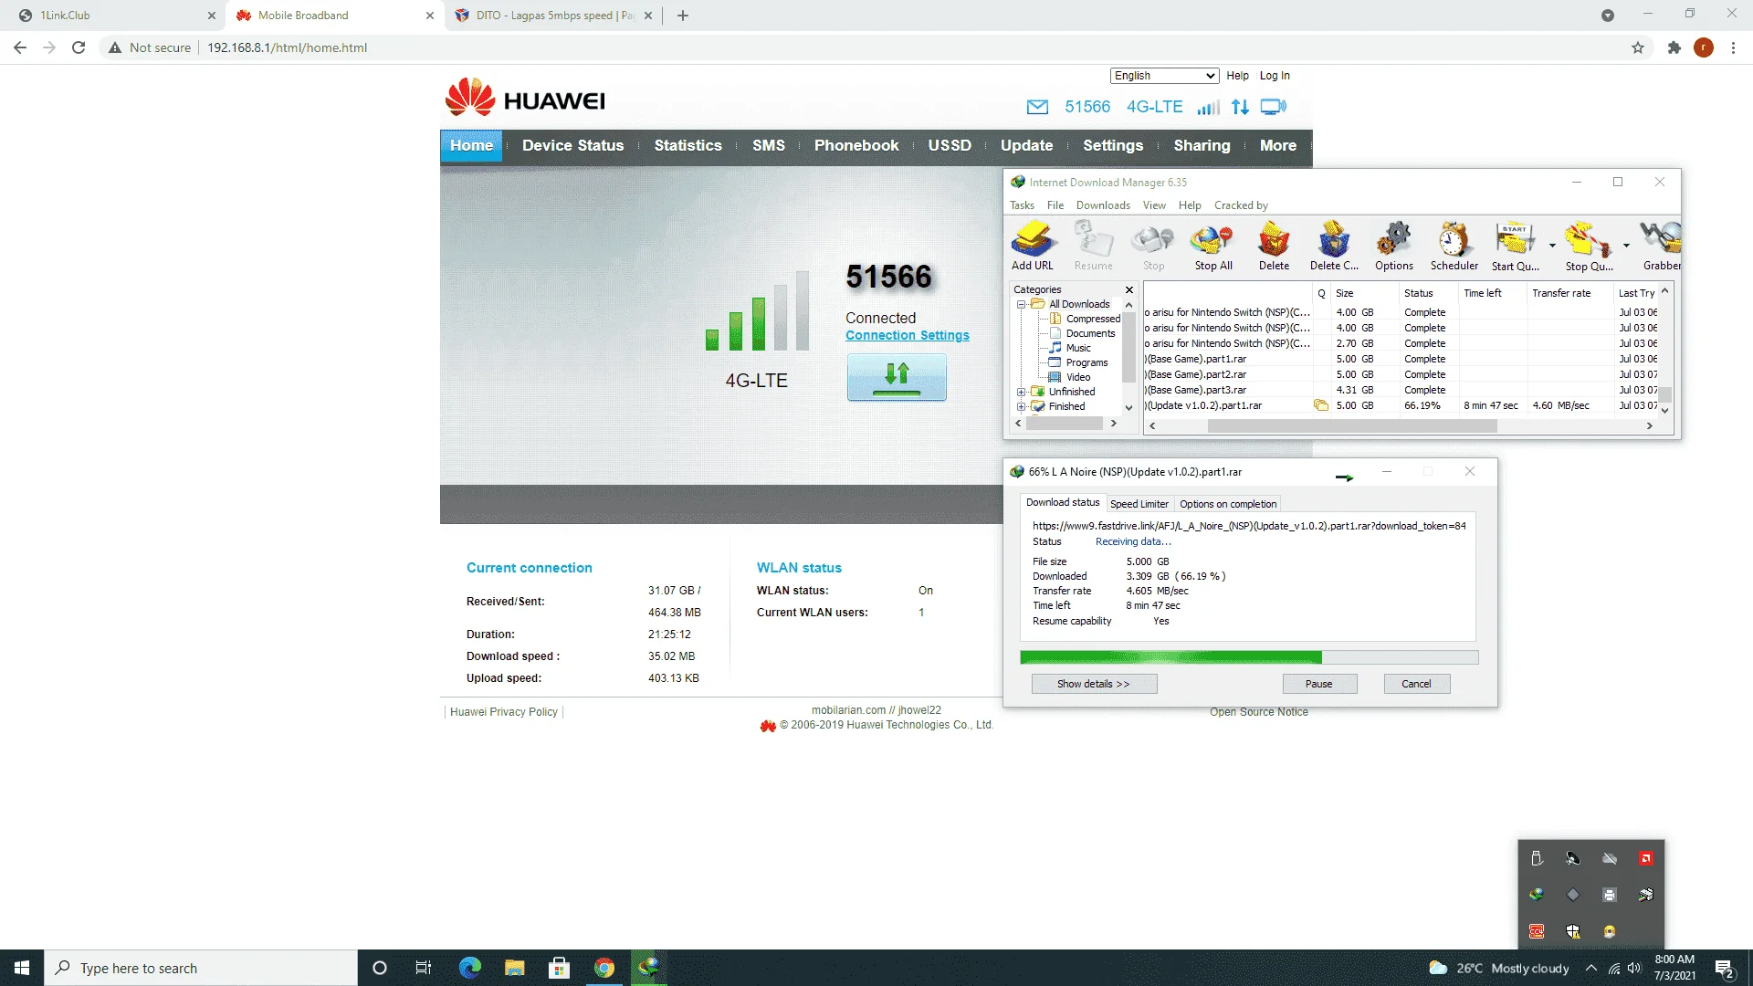Click the Delete icon in IDM toolbar
Screen dimensions: 1753x986
(1274, 246)
